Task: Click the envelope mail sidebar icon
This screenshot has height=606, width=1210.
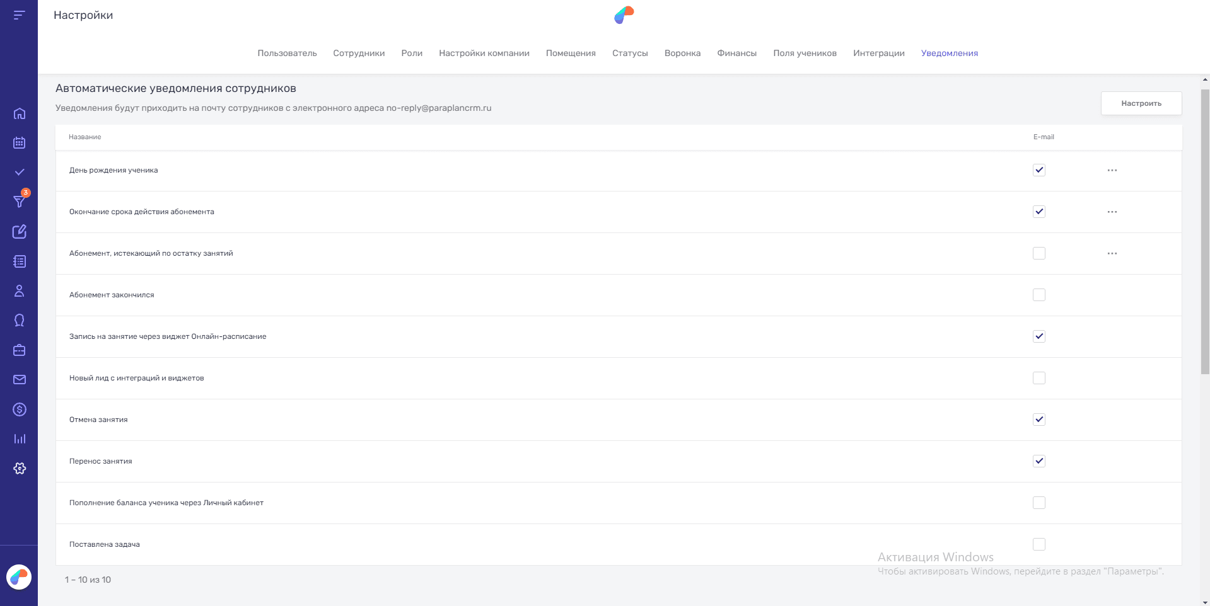Action: (20, 379)
